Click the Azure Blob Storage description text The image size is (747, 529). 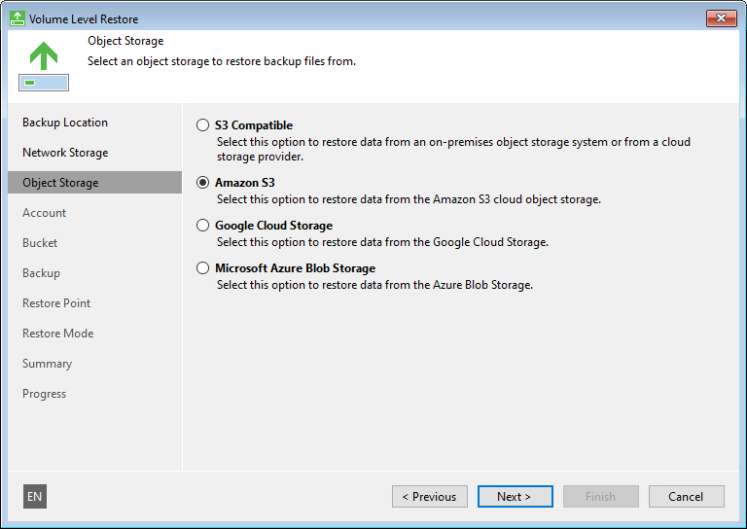click(x=374, y=285)
